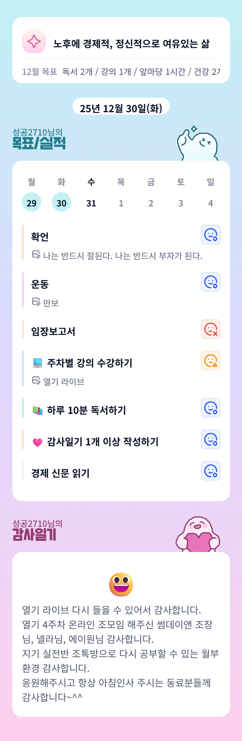Click the memo icon under 확언
The width and height of the screenshot is (242, 741).
(36, 255)
